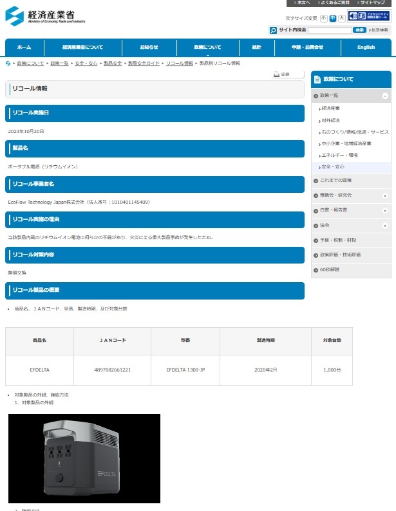Image resolution: width=396 pixels, height=511 pixels.
Task: Set text size to small (小)
Action: point(323,18)
